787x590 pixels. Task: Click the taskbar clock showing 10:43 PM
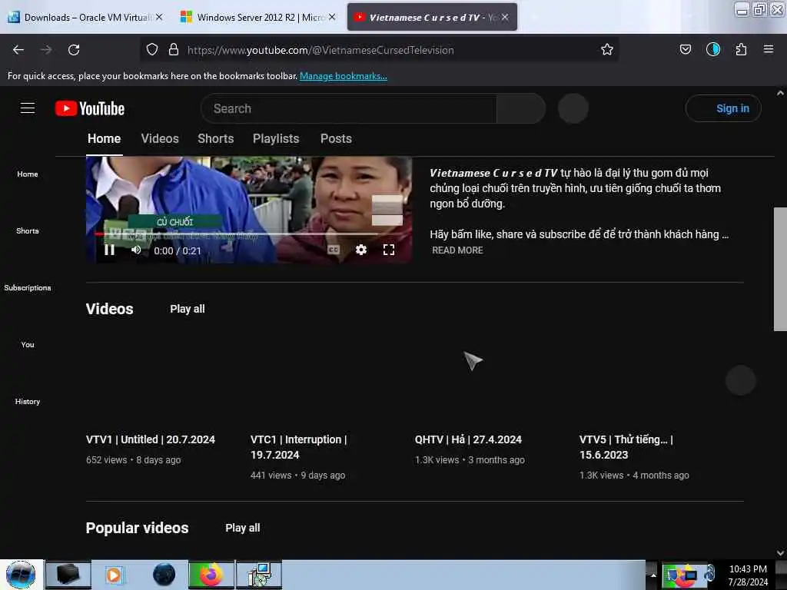click(748, 575)
